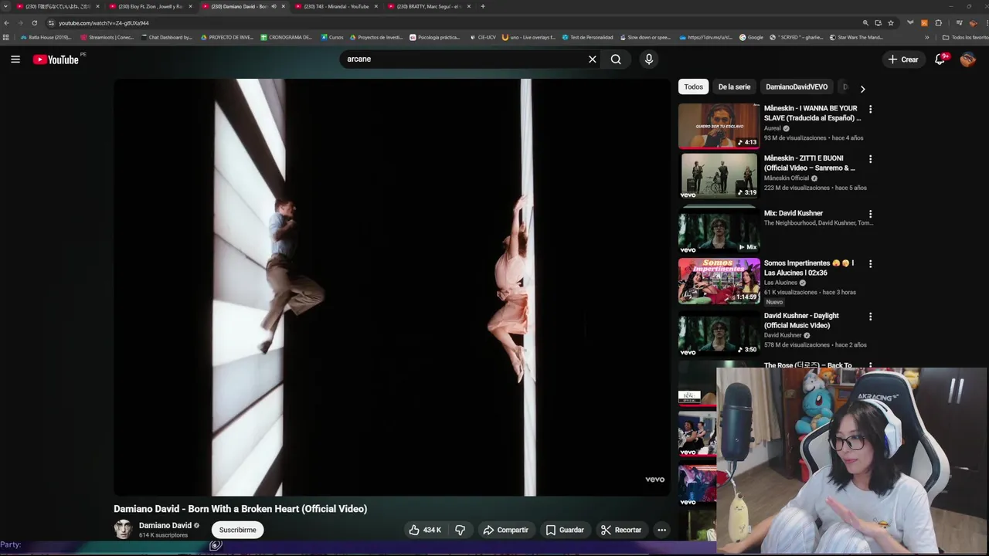989x556 pixels.
Task: Open more actions ellipsis under video
Action: click(x=661, y=530)
